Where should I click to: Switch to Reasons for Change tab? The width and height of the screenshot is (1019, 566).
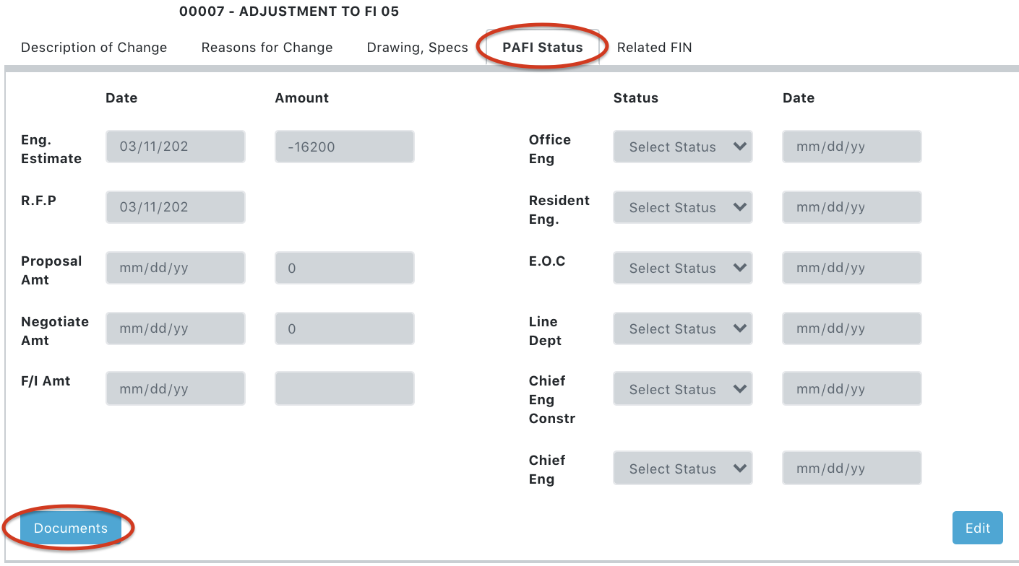point(267,48)
